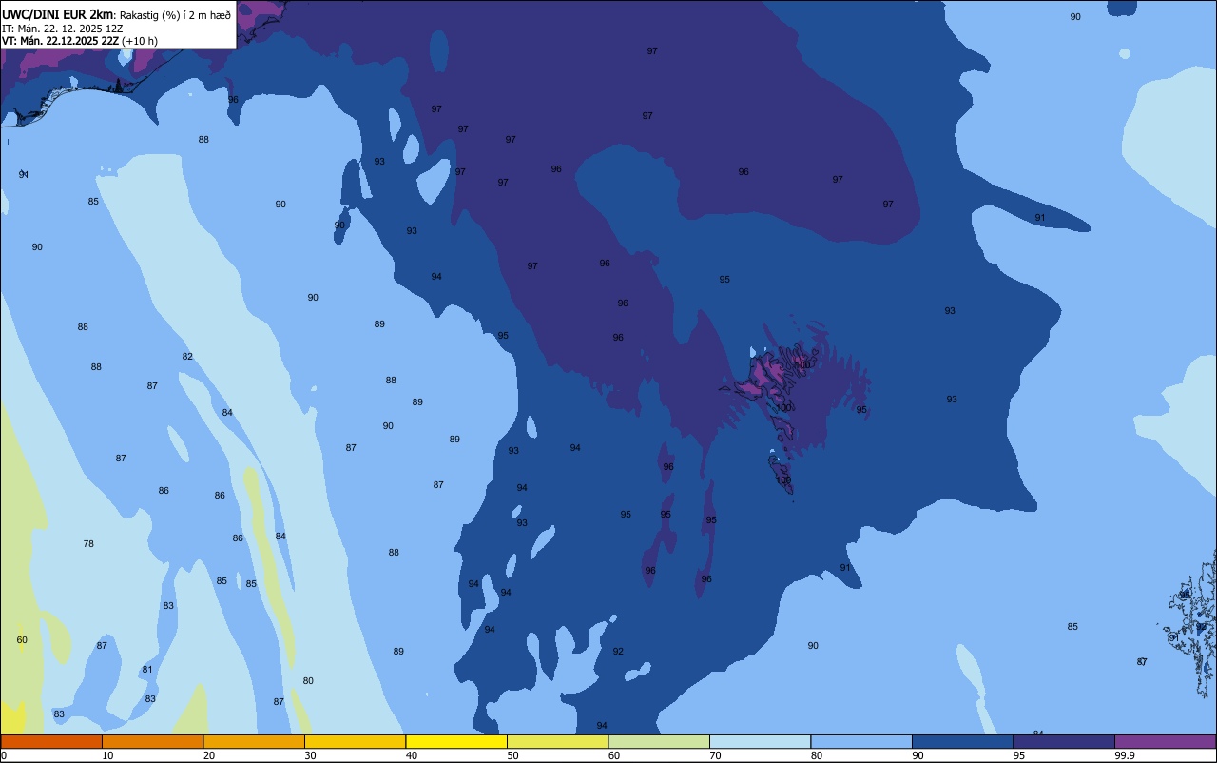This screenshot has height=763, width=1217.
Task: Pick the pale green 60–70 legend swatch
Action: (x=659, y=741)
